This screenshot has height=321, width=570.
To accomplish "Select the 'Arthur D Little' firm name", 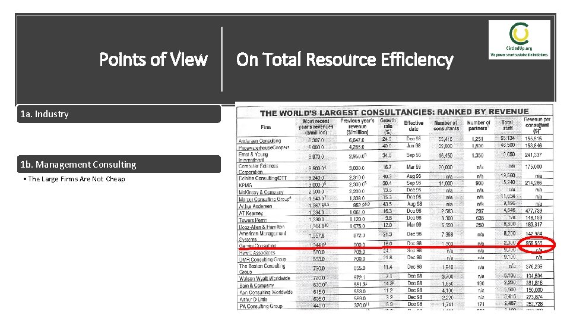I will point(253,299).
